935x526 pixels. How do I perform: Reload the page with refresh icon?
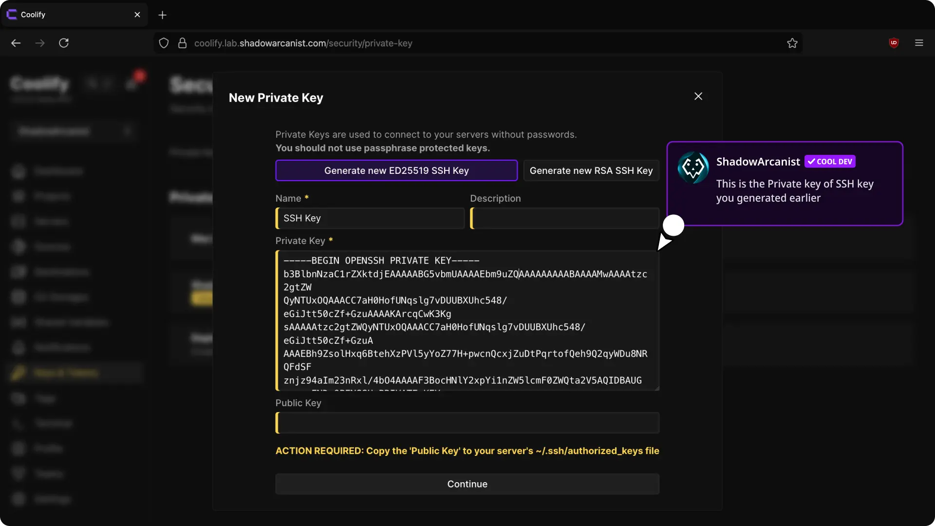click(x=64, y=43)
